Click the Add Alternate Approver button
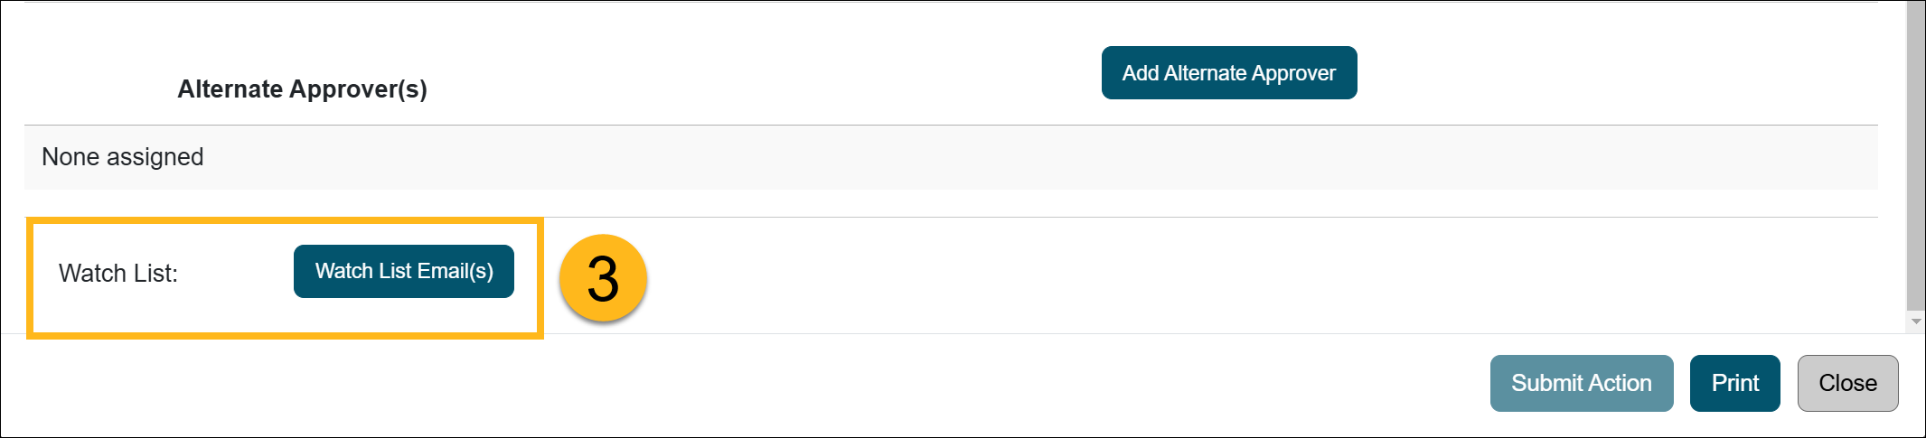This screenshot has height=438, width=1926. pyautogui.click(x=1228, y=73)
